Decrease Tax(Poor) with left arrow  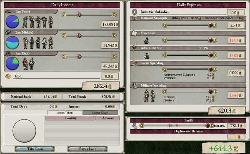click(x=64, y=15)
